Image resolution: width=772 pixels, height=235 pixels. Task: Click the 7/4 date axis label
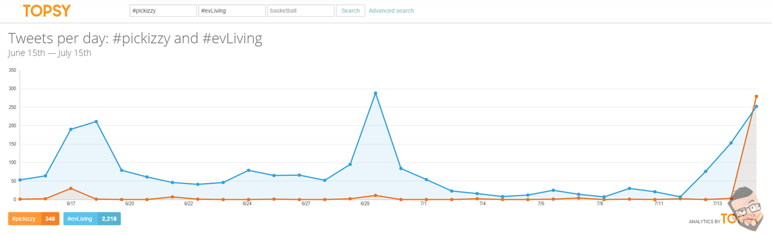coord(482,203)
